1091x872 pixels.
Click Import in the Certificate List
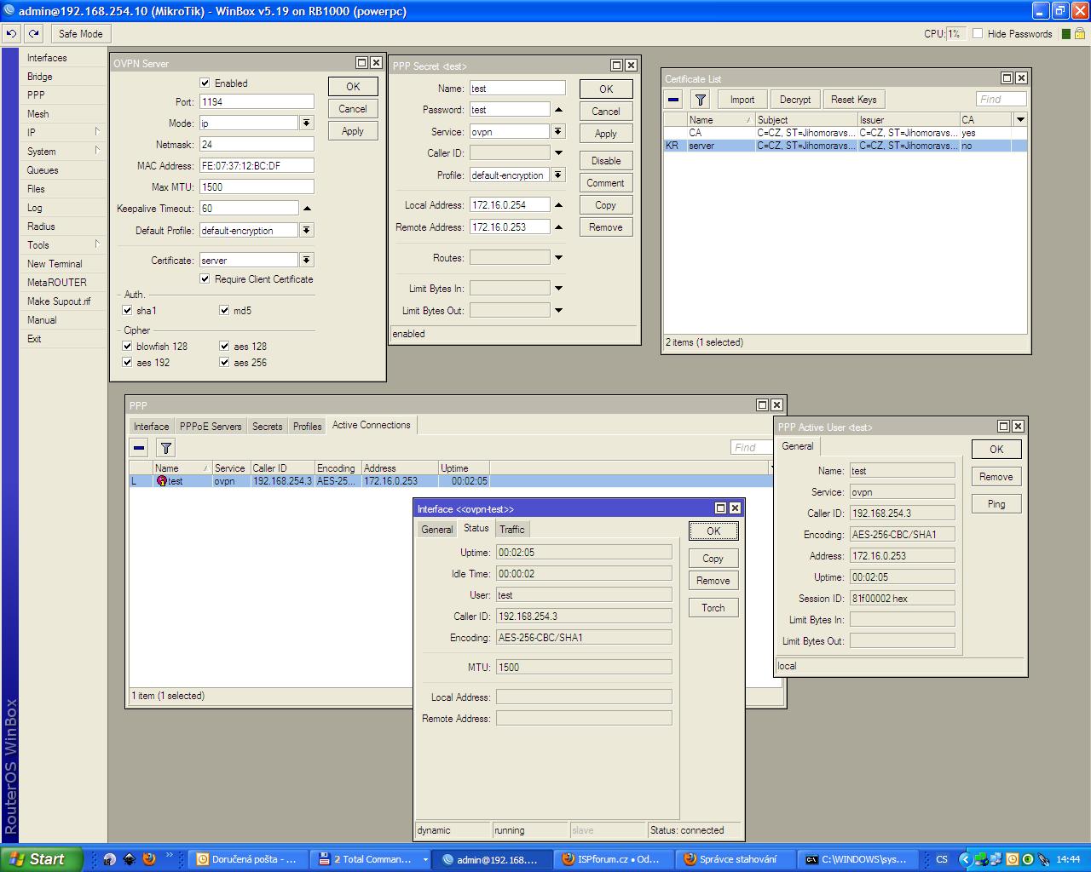742,100
